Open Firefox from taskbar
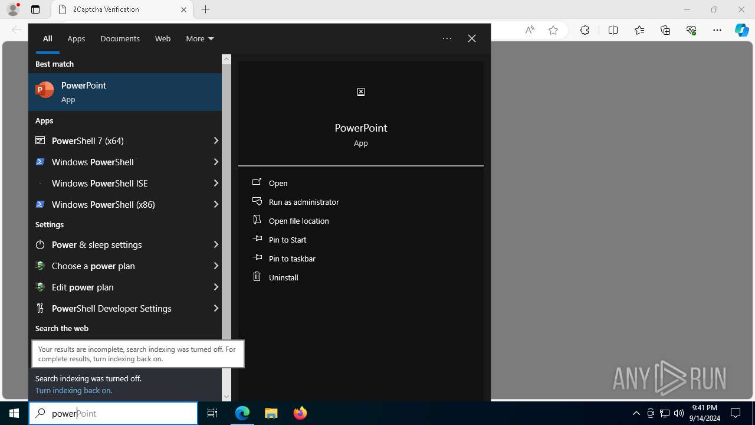This screenshot has height=425, width=755. pyautogui.click(x=300, y=413)
